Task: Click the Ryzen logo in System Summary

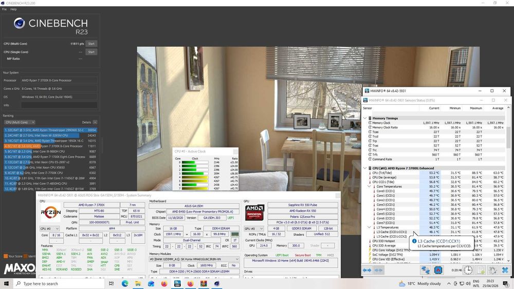Action: pyautogui.click(x=50, y=213)
